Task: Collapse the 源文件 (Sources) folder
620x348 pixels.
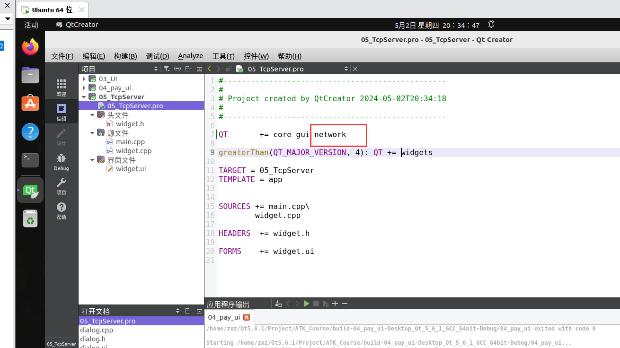Action: pyautogui.click(x=92, y=132)
